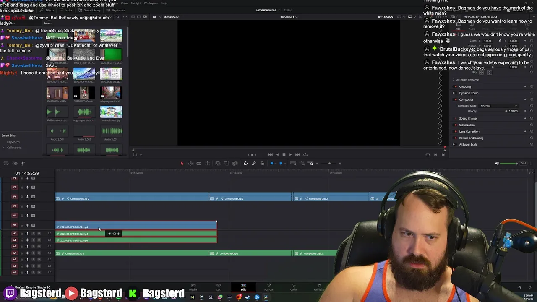The width and height of the screenshot is (537, 302).
Task: Expand the AI Smart Reframe section
Action: click(x=453, y=80)
